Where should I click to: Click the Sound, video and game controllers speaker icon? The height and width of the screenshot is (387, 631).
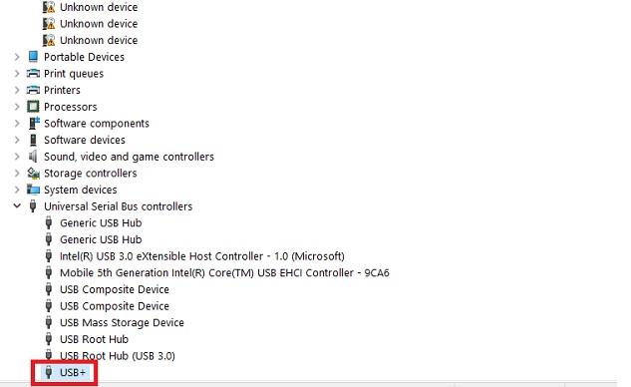coord(33,157)
